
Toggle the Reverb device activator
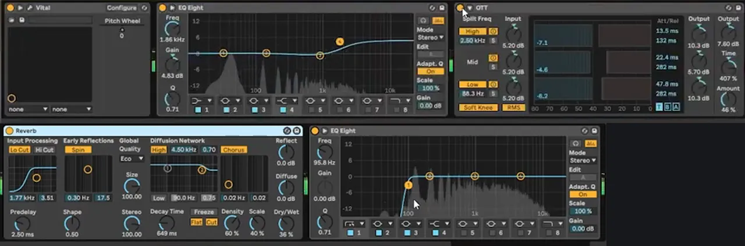tap(9, 131)
